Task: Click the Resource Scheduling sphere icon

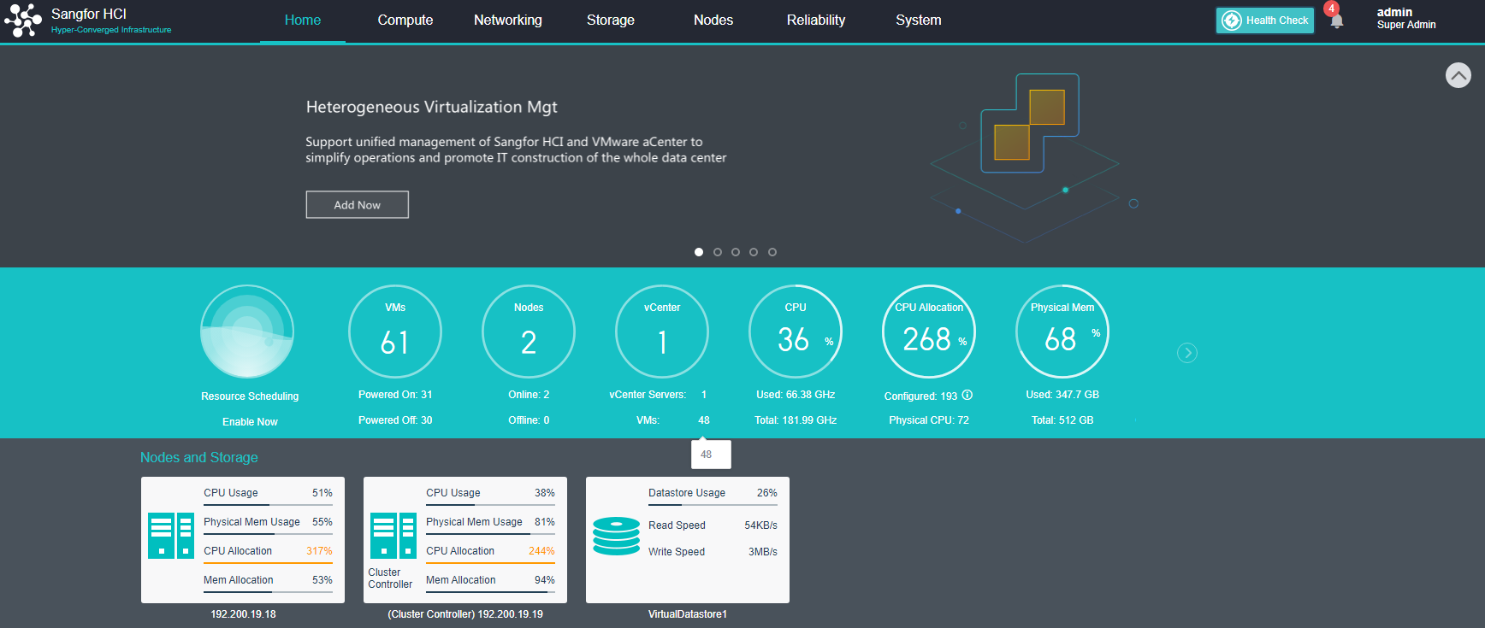Action: coord(247,332)
